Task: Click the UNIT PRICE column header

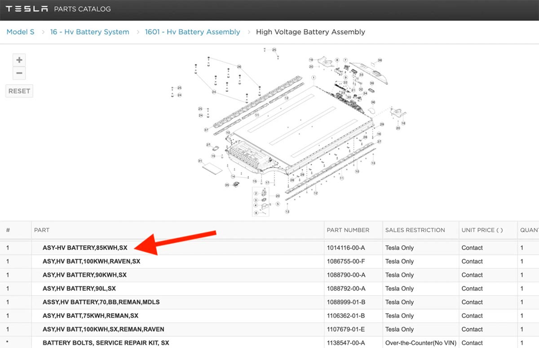Action: pyautogui.click(x=482, y=230)
